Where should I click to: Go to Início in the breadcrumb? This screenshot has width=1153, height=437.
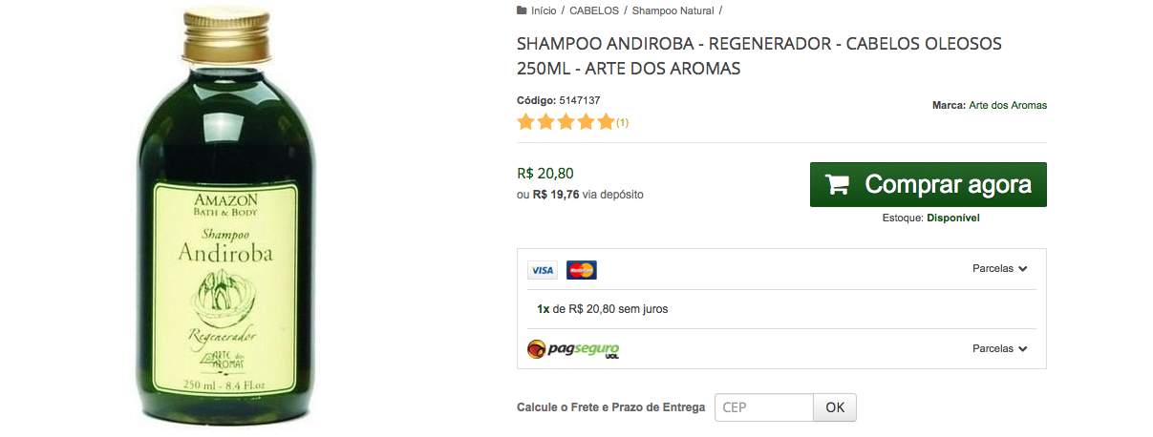(x=544, y=10)
